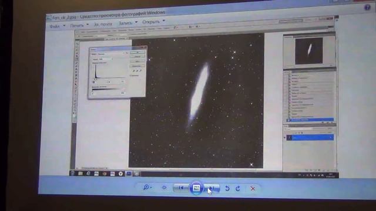Click the Start button in pictured taskbar

pyautogui.click(x=72, y=173)
